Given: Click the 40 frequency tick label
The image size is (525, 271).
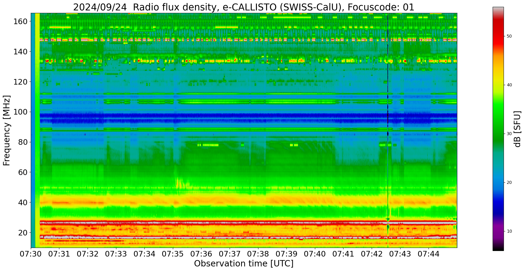Looking at the screenshot, I should (23, 202).
